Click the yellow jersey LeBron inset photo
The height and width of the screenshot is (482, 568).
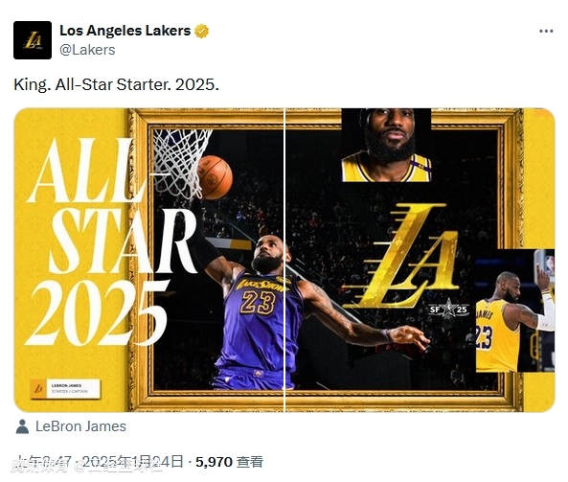pyautogui.click(x=514, y=310)
